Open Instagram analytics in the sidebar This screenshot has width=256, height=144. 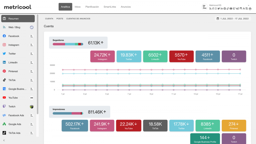(x=14, y=45)
